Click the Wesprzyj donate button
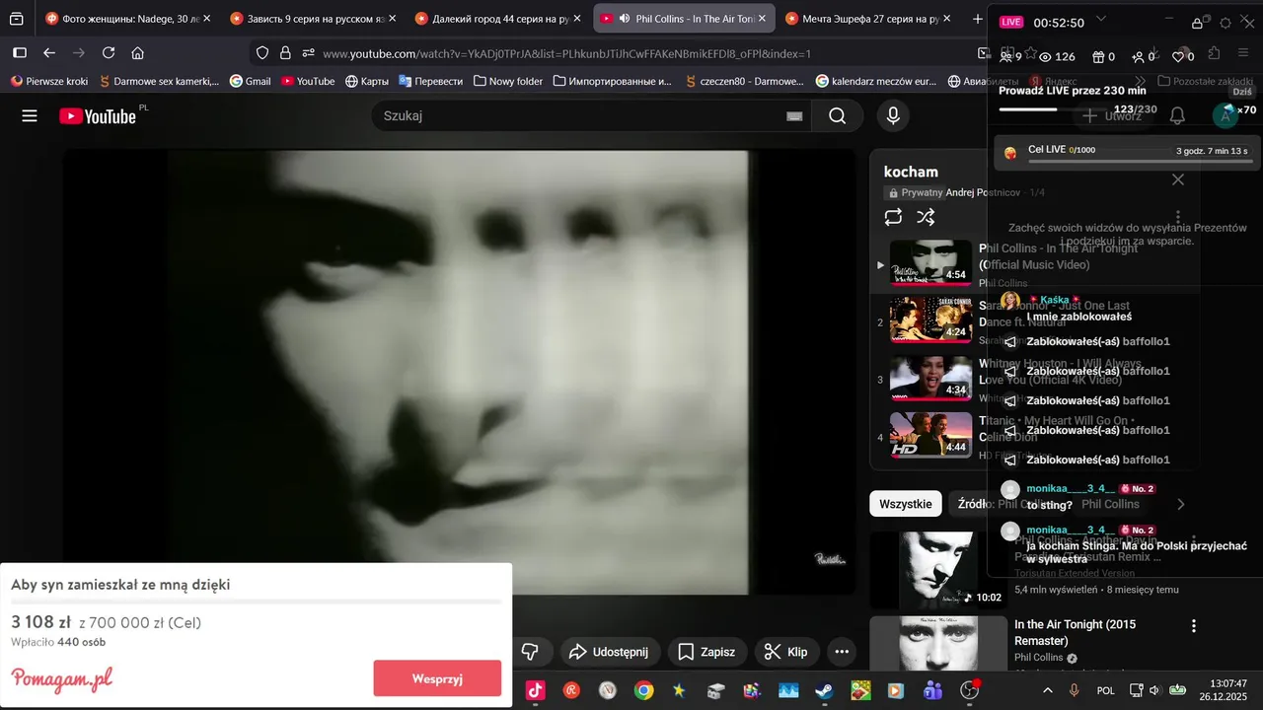 click(x=437, y=678)
